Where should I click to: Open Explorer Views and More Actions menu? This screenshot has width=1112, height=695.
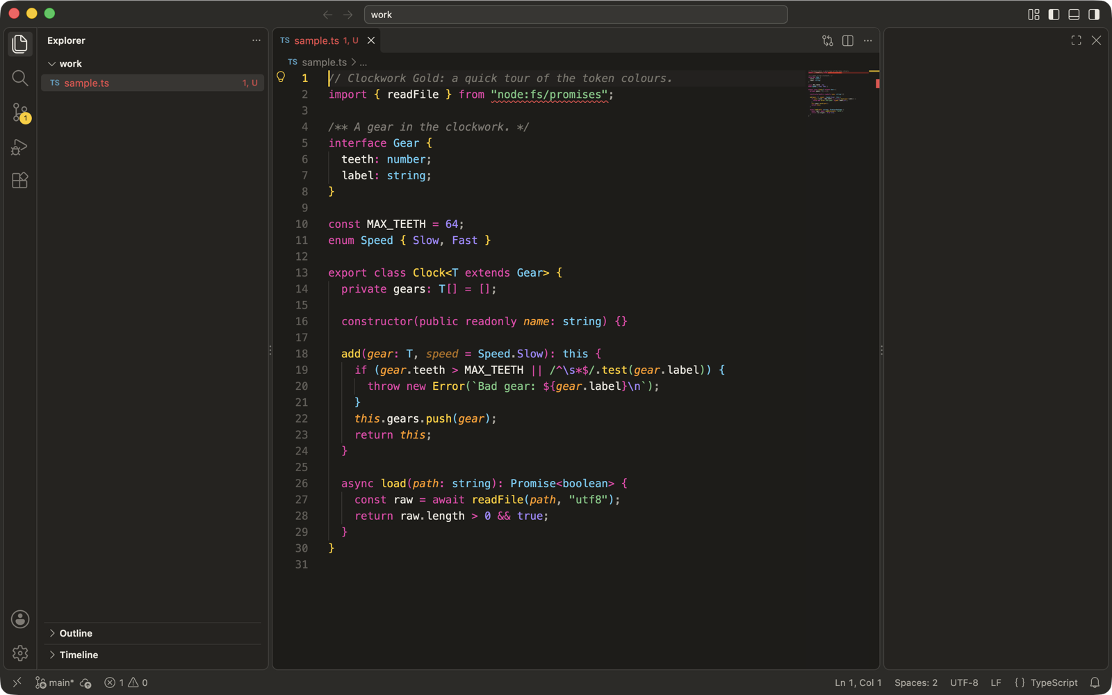point(256,40)
